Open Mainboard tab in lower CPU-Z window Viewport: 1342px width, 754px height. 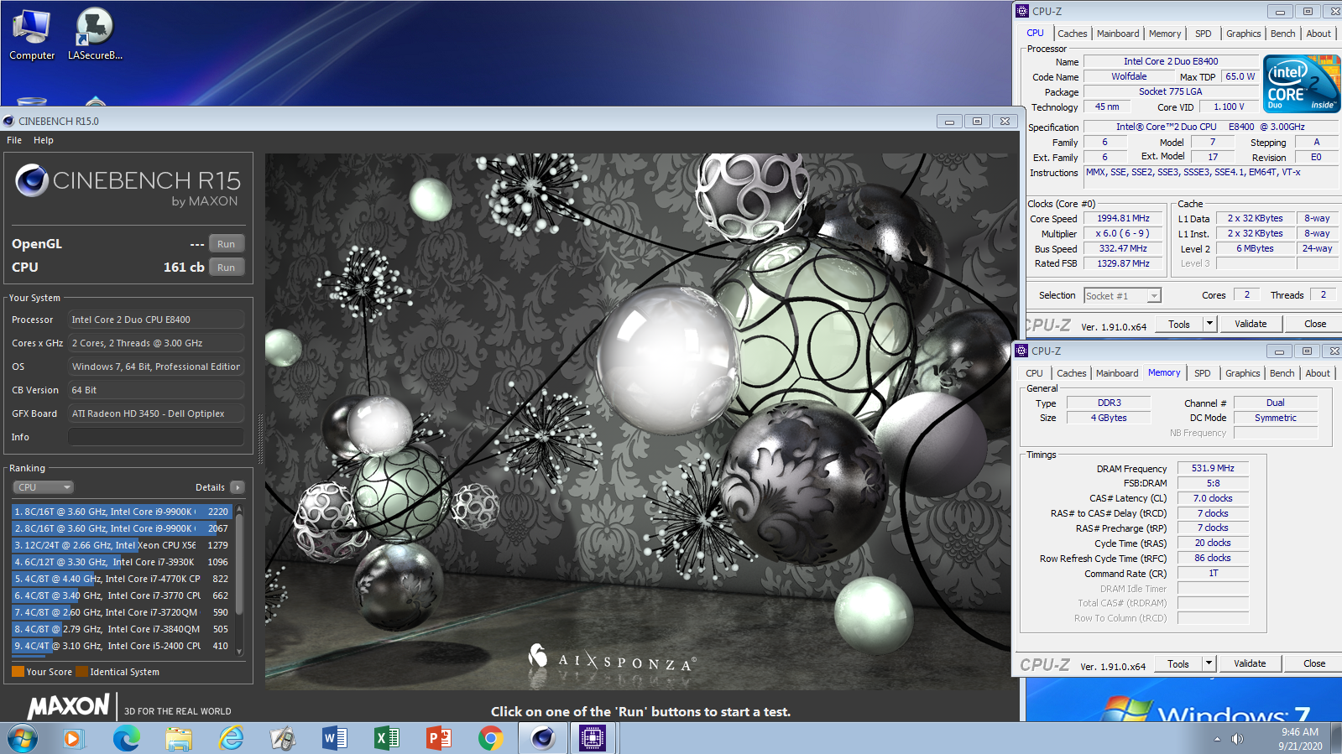pos(1117,373)
